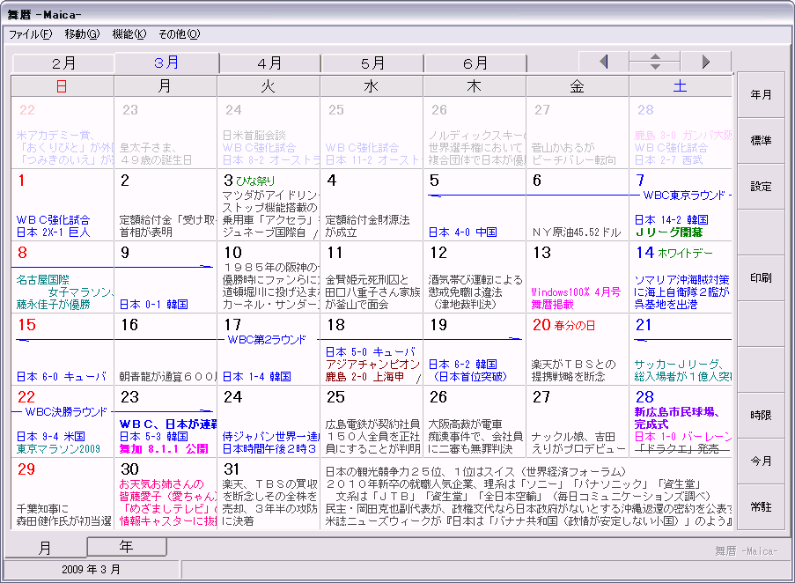The width and height of the screenshot is (795, 583).
Task: Click the up-down arrows spinner button
Action: 654,62
